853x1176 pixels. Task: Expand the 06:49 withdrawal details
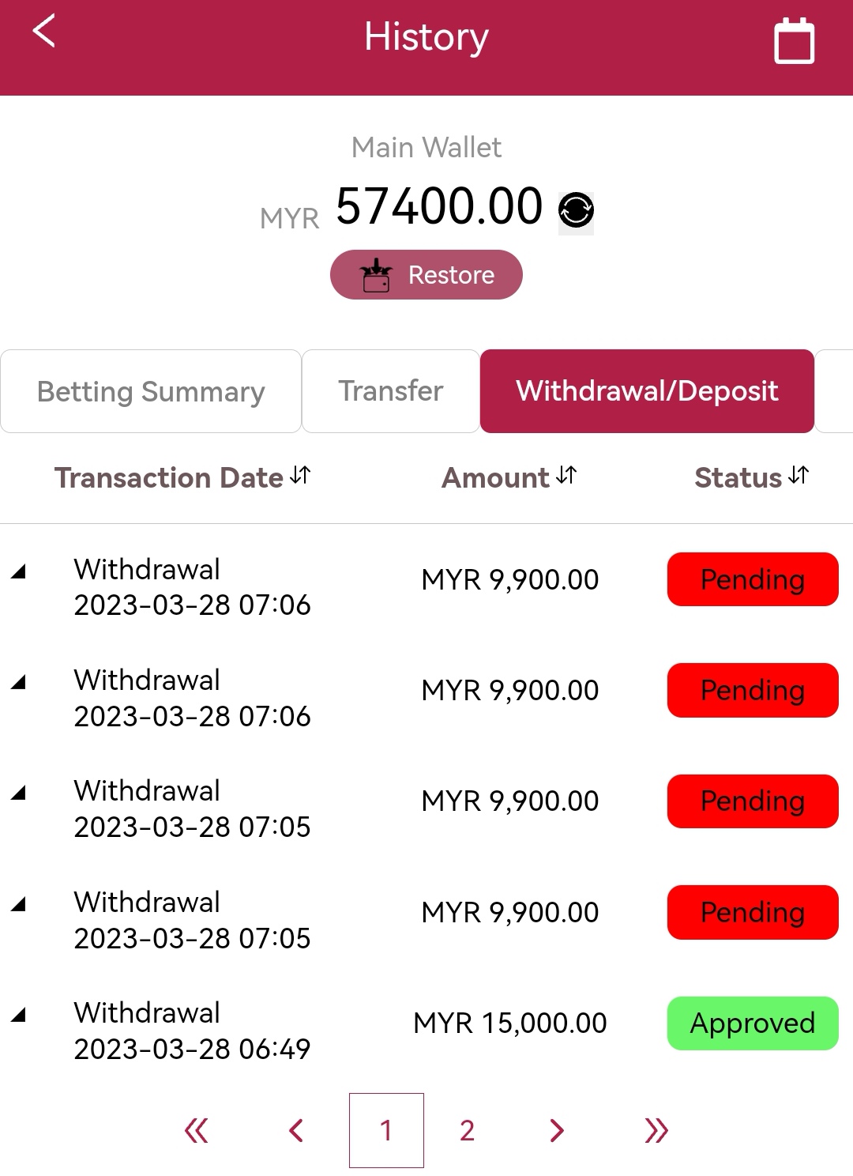[x=19, y=1015]
